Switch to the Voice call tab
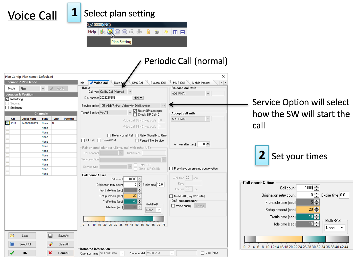Screen dimensions: 364x262 tap(99, 83)
